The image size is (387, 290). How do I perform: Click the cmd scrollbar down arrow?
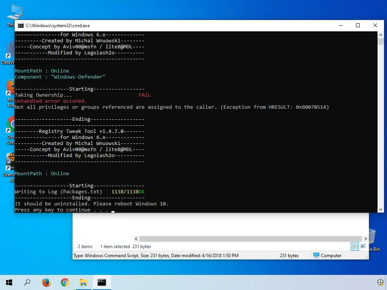click(381, 210)
